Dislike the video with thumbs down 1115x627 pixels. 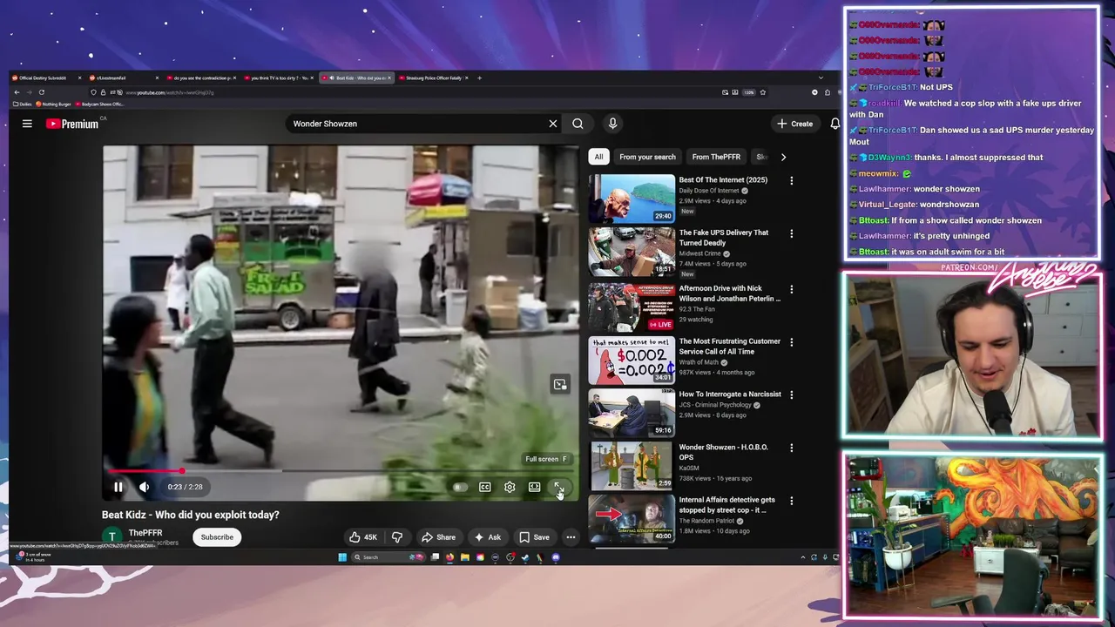[397, 537]
